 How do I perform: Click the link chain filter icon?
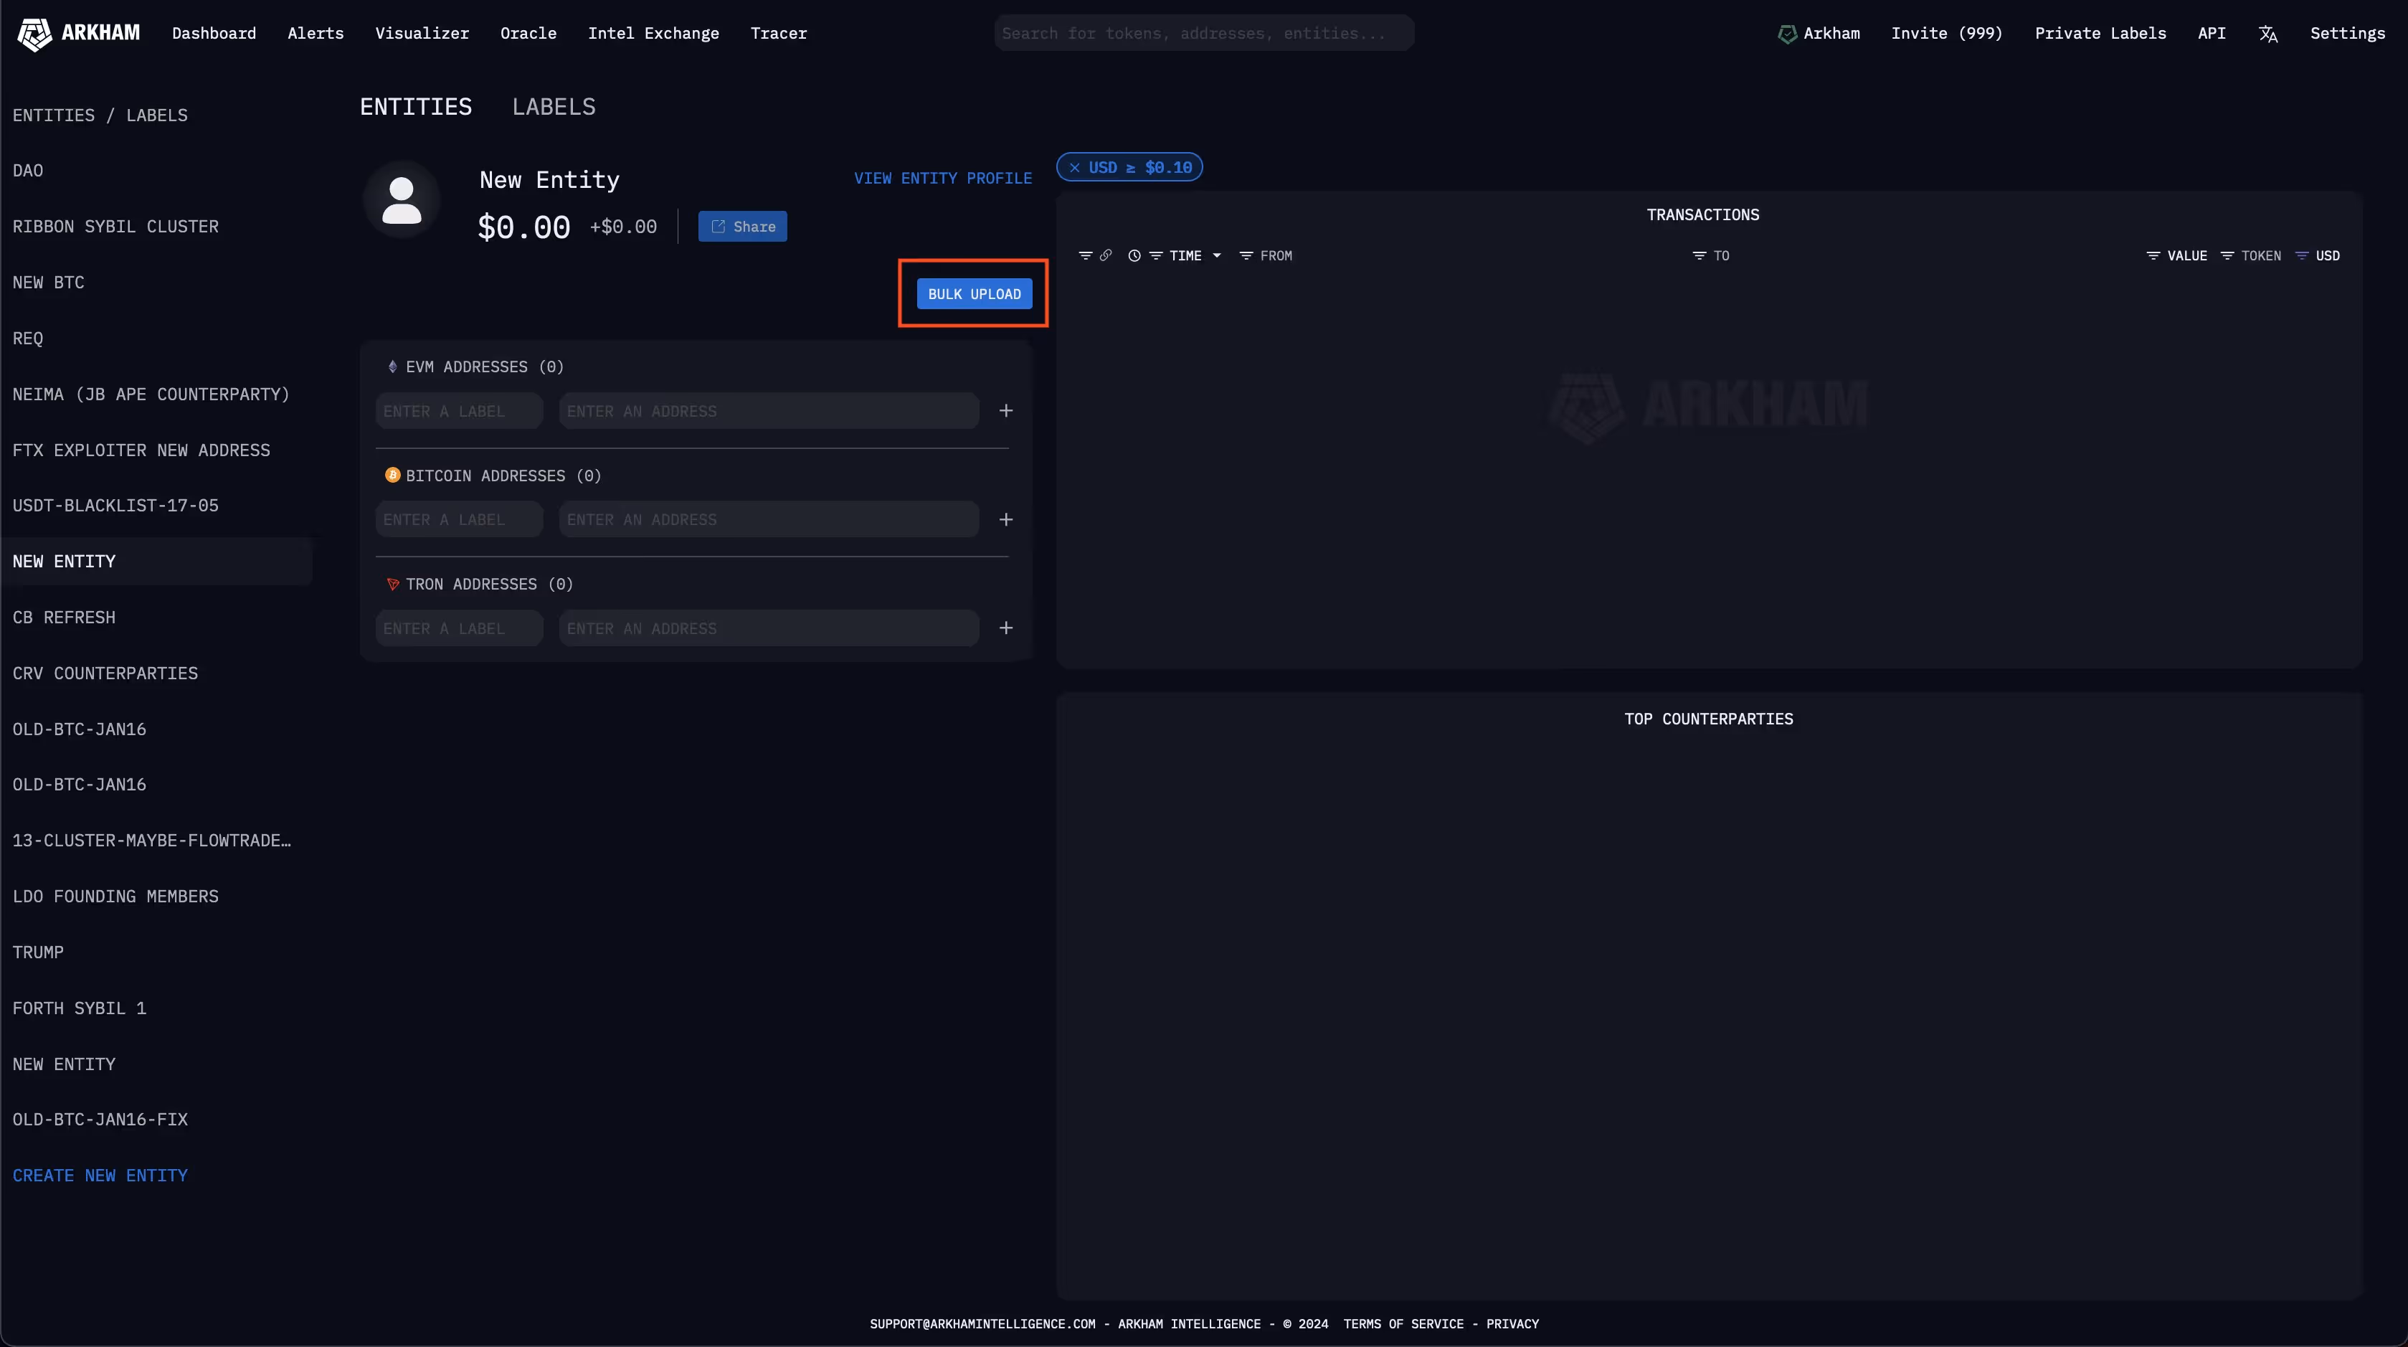1106,255
